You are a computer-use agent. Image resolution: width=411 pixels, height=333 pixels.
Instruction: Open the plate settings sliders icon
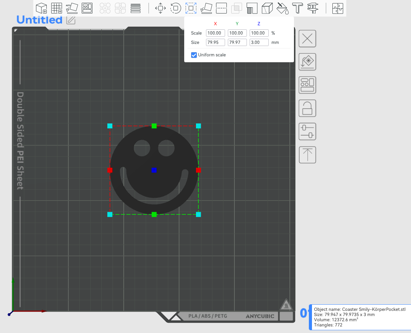(307, 131)
